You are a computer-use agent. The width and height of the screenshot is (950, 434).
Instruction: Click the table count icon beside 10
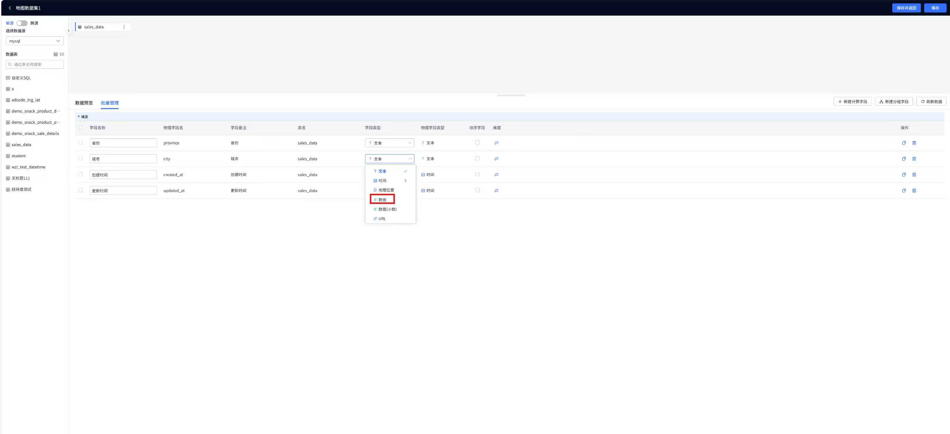[x=56, y=54]
